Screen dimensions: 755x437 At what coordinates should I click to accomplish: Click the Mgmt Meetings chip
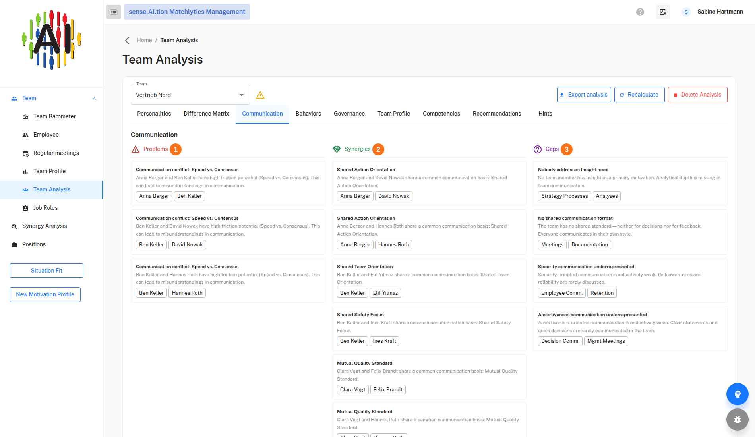point(606,341)
